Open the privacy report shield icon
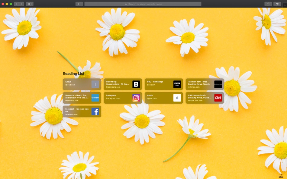Image resolution: width=287 pixels, height=179 pixels. (79, 4)
